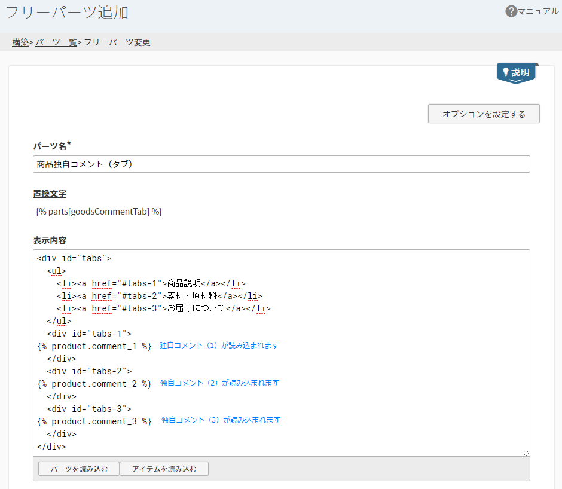Screen dimensions: 562x489
Task: Click the 置換文字 underlined label
Action: [x=50, y=194]
